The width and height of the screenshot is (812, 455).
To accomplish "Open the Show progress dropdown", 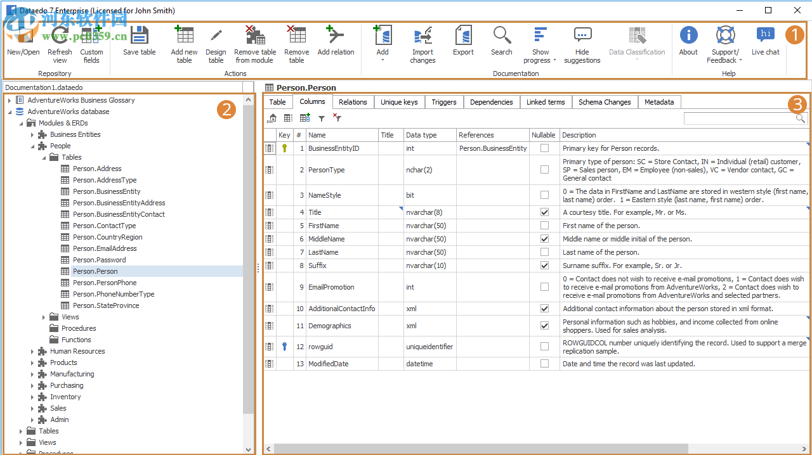I will (540, 46).
